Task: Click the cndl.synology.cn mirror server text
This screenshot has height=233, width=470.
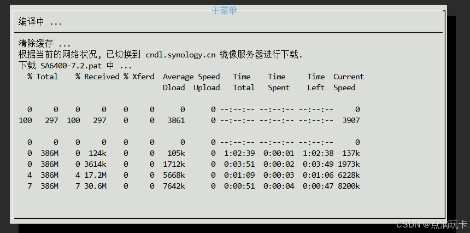Action: click(x=180, y=55)
